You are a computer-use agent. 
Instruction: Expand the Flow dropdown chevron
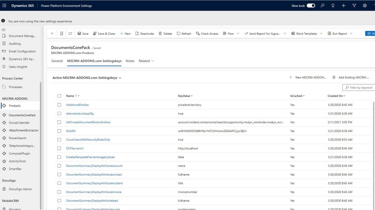coord(238,33)
